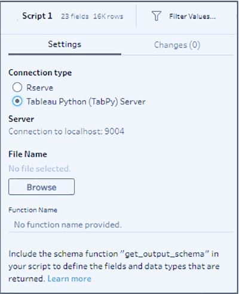Open the Changes (0) tab
The image size is (239, 294).
point(177,45)
